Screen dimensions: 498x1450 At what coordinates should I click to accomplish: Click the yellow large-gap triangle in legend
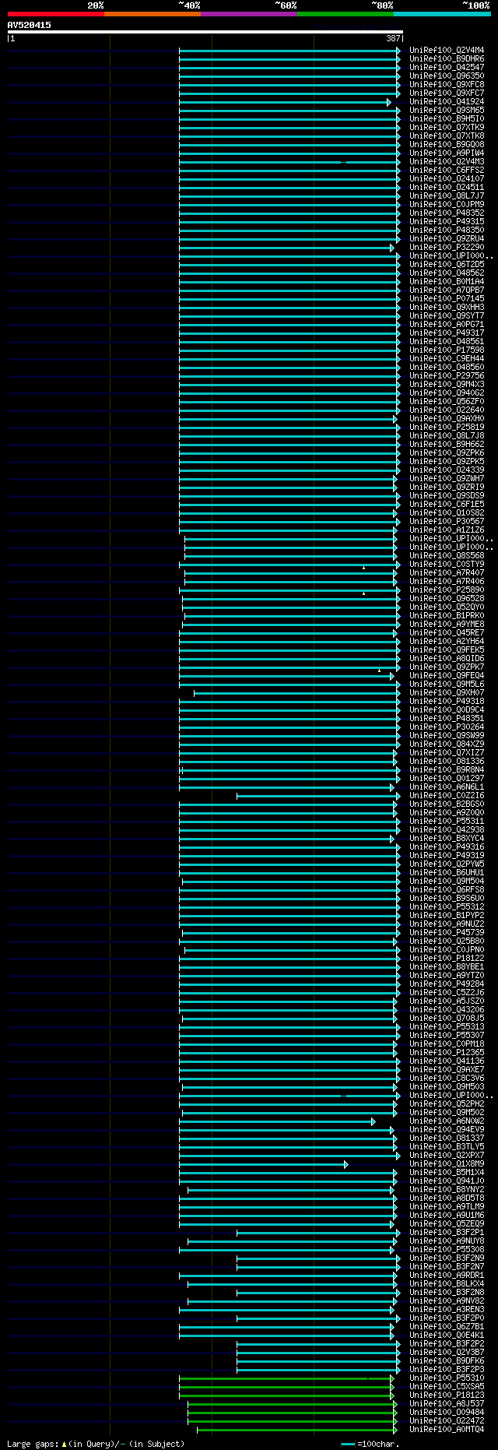pyautogui.click(x=65, y=1443)
